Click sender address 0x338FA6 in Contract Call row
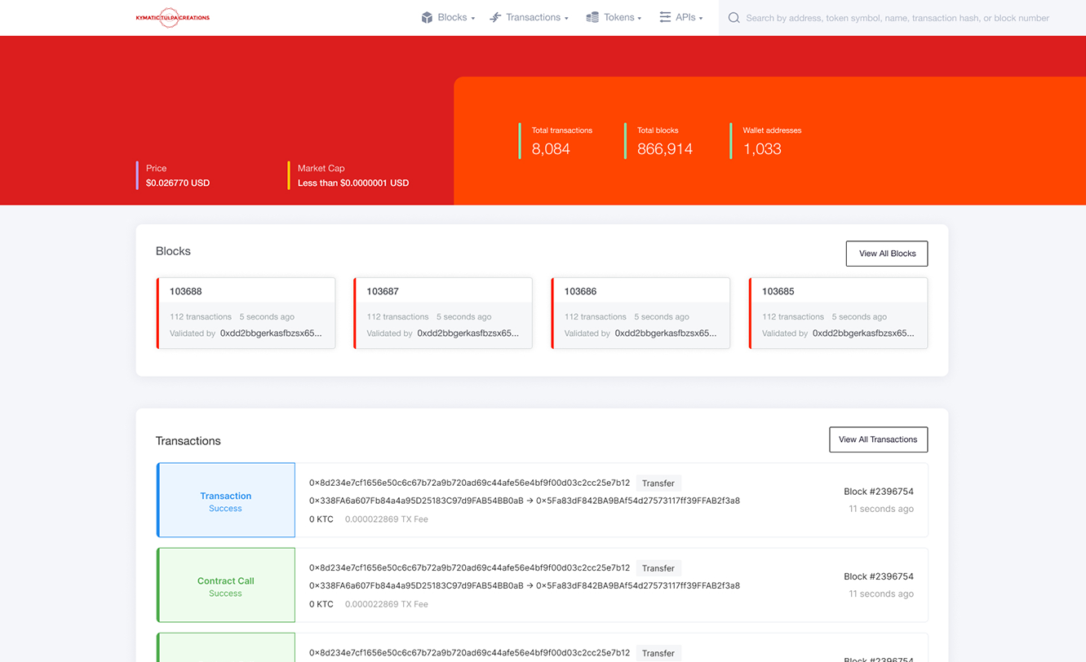The width and height of the screenshot is (1086, 662). (x=416, y=585)
